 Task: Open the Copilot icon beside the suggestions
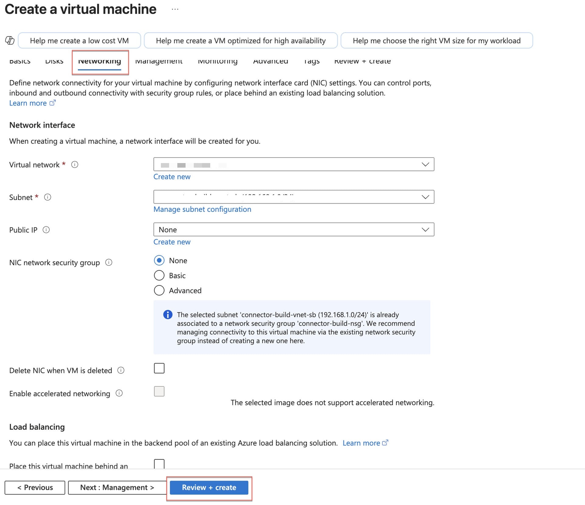[x=9, y=40]
